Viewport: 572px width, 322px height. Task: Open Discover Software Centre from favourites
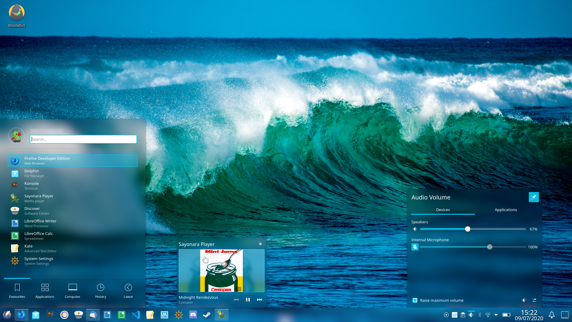click(73, 211)
